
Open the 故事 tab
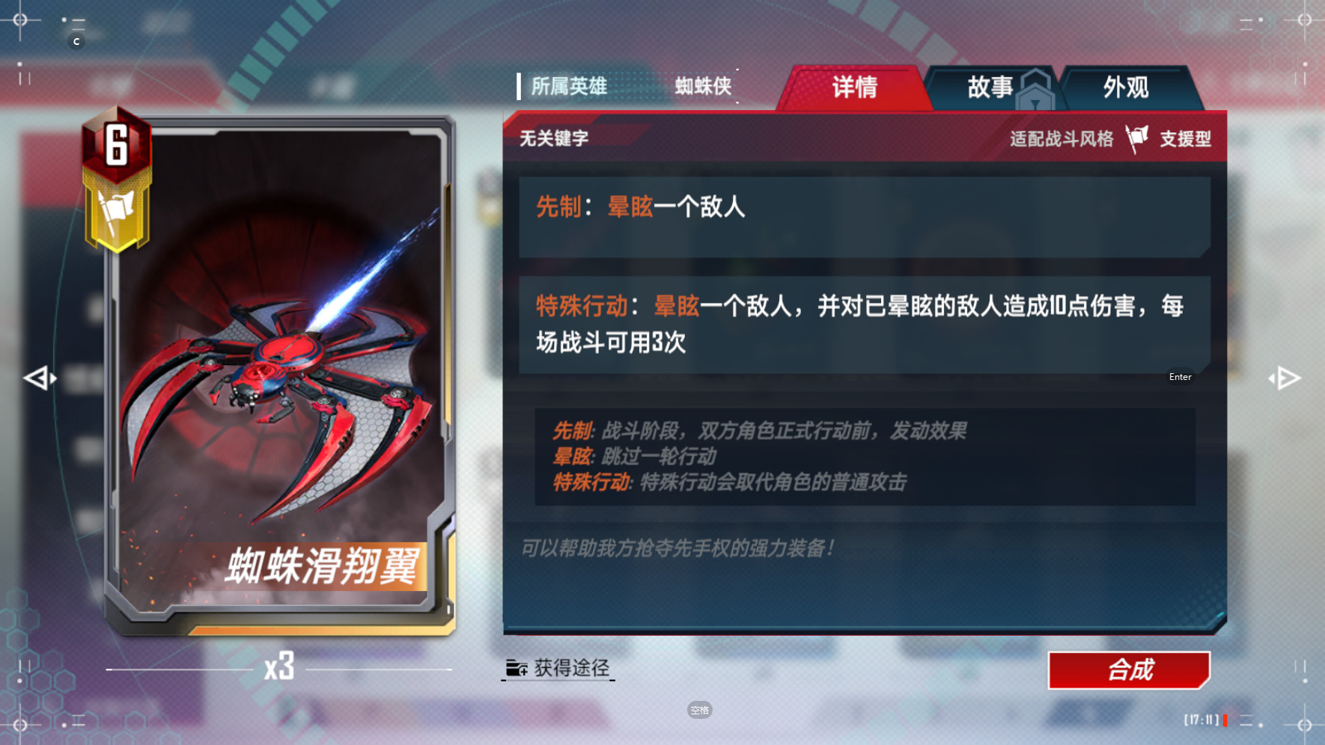pos(990,88)
